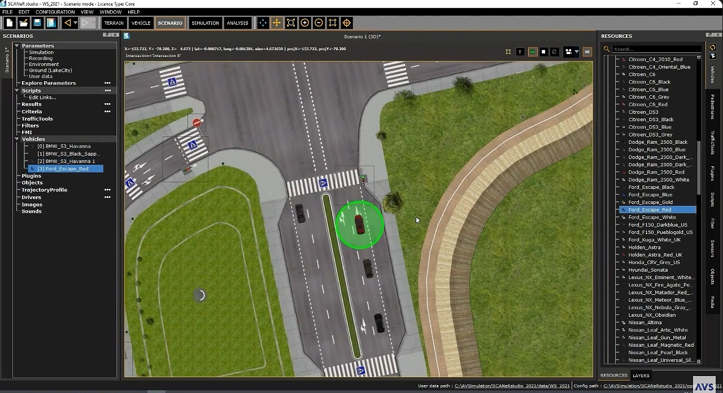Open TrajectoryProfile options dots
Image resolution: width=723 pixels, height=393 pixels.
click(x=107, y=190)
